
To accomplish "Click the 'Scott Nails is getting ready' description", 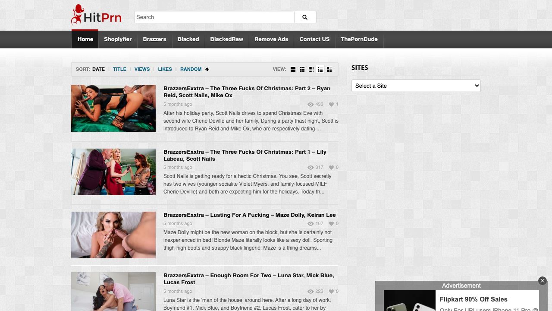I will pyautogui.click(x=248, y=184).
